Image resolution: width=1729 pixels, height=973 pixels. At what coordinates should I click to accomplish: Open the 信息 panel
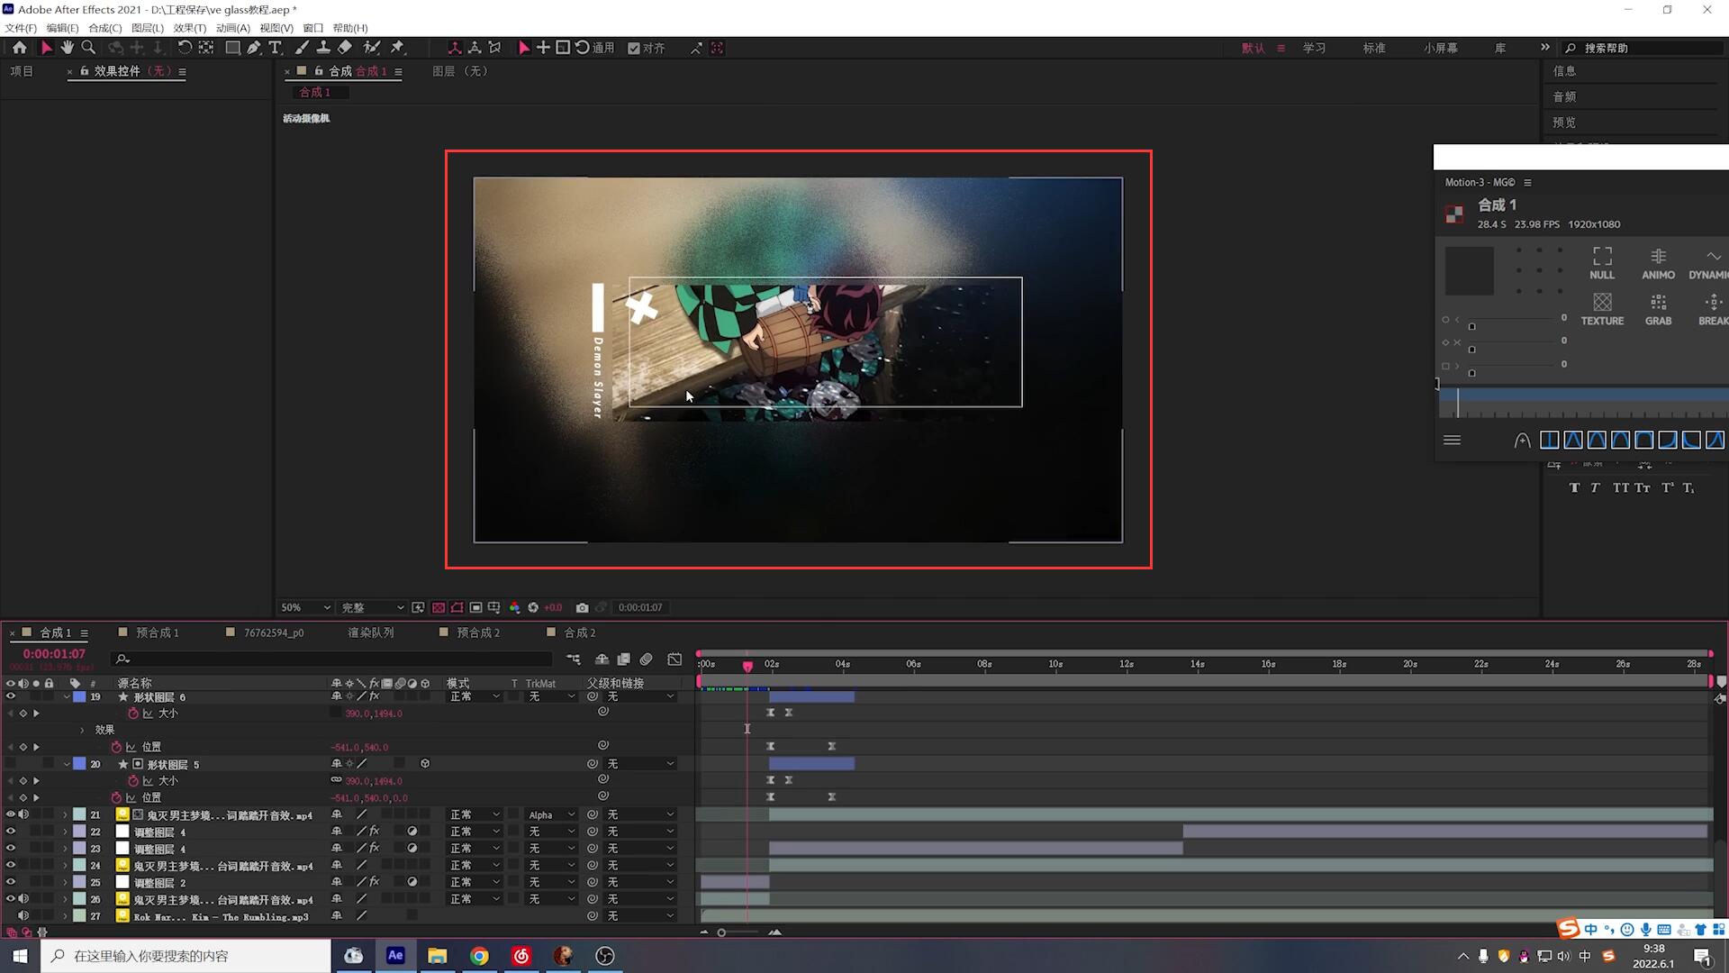[x=1564, y=70]
